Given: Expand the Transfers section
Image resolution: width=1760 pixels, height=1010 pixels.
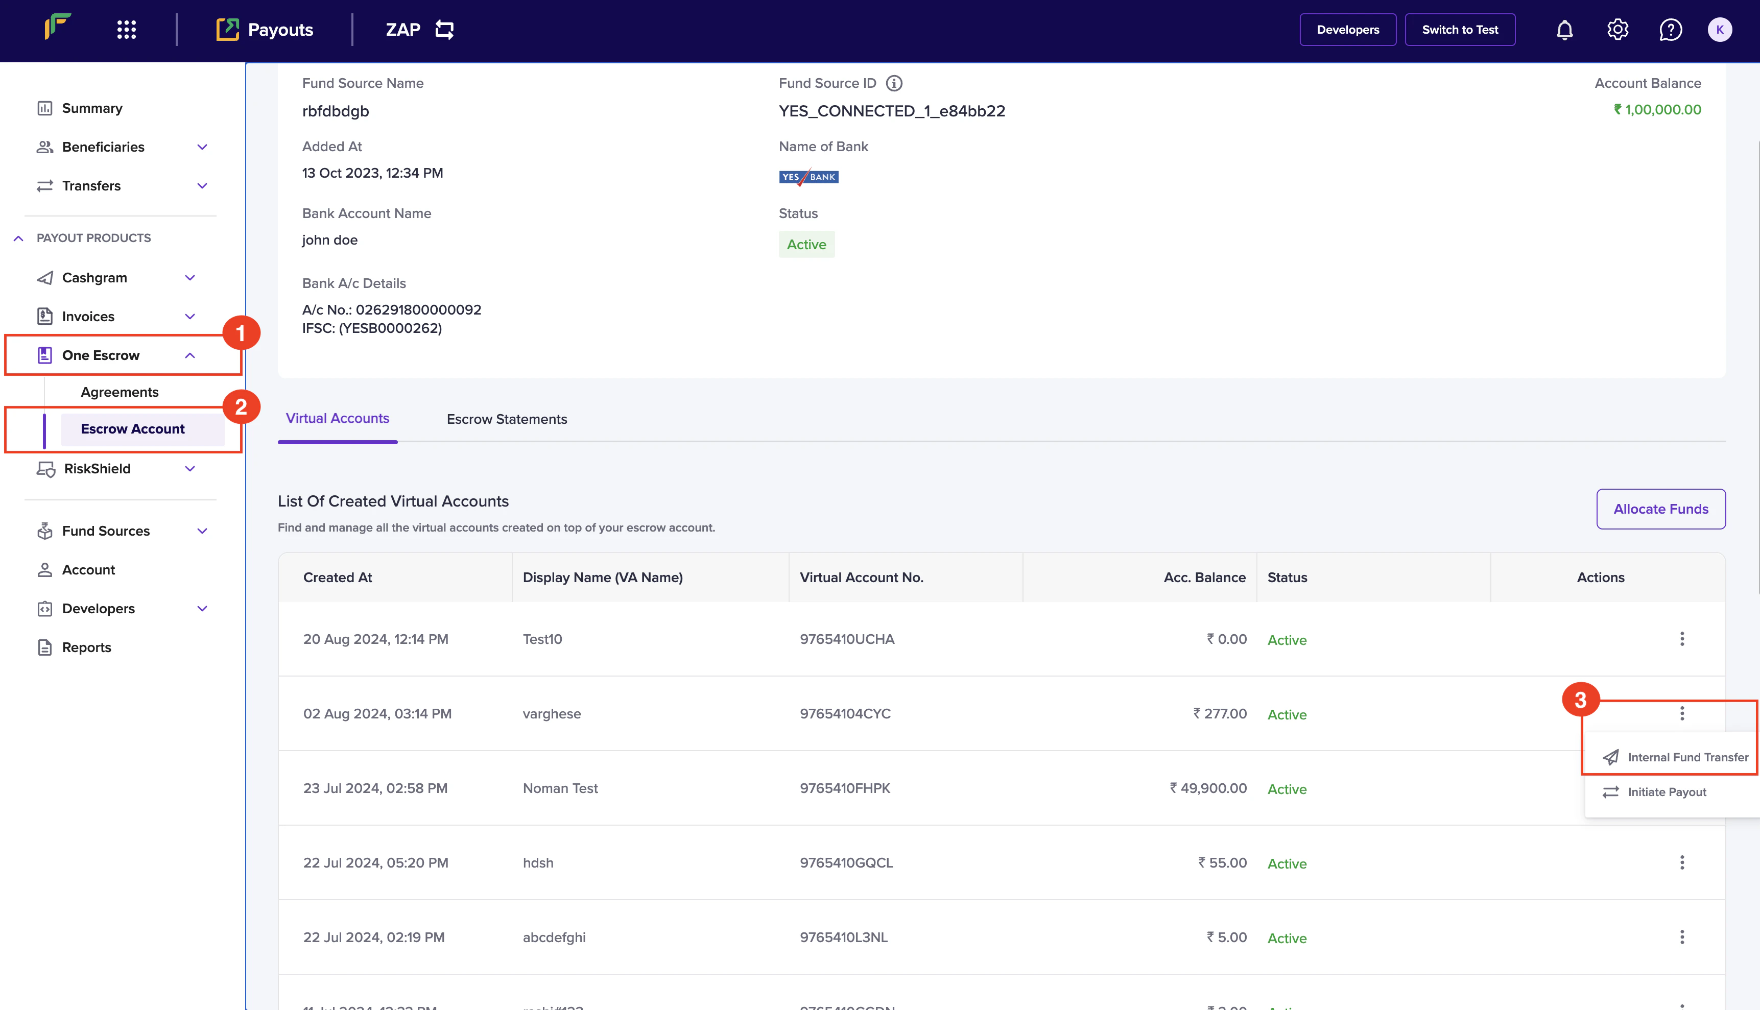Looking at the screenshot, I should [x=202, y=186].
